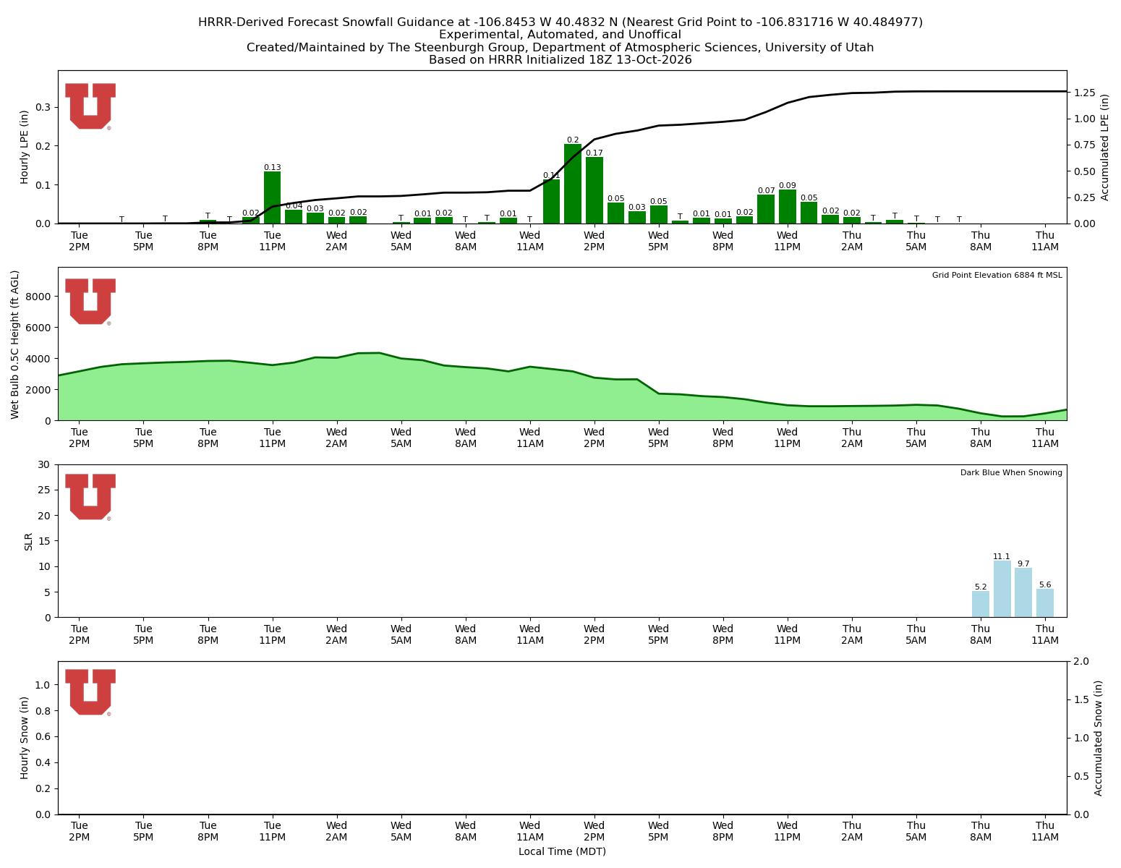Click the 9.7 SLR value label
This screenshot has width=1121, height=868.
point(1023,563)
